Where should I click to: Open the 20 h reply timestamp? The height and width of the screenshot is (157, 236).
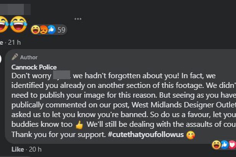pos(35,149)
